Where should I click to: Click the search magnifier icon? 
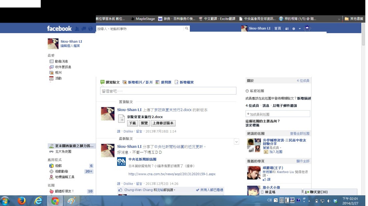coord(187,28)
